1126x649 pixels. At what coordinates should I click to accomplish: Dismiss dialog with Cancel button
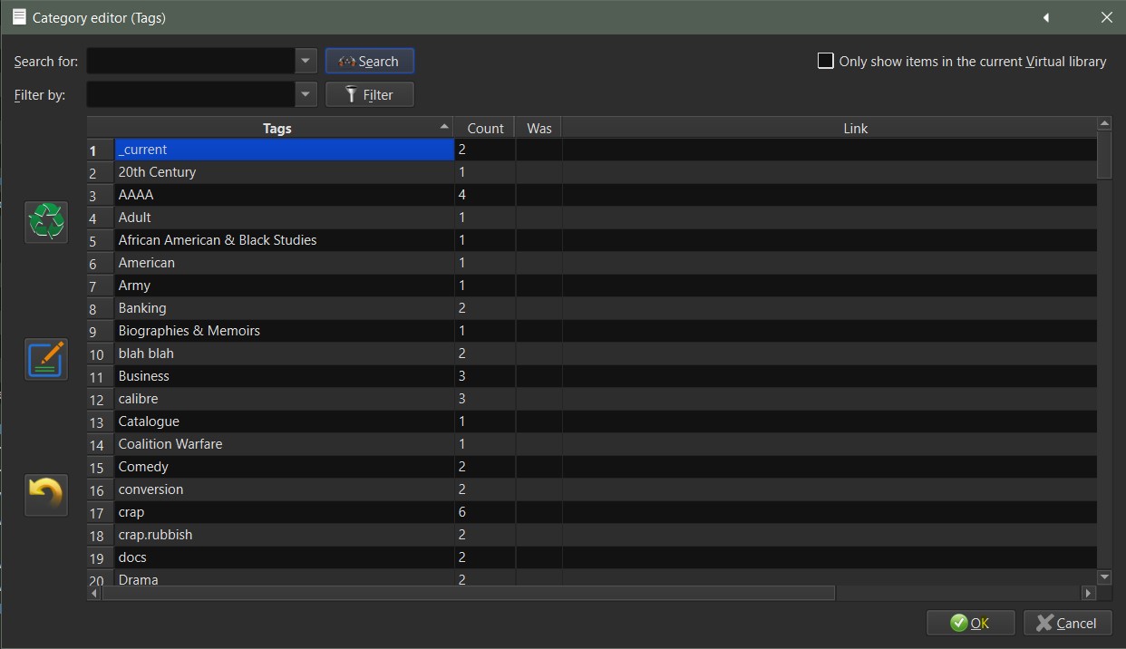(x=1067, y=623)
